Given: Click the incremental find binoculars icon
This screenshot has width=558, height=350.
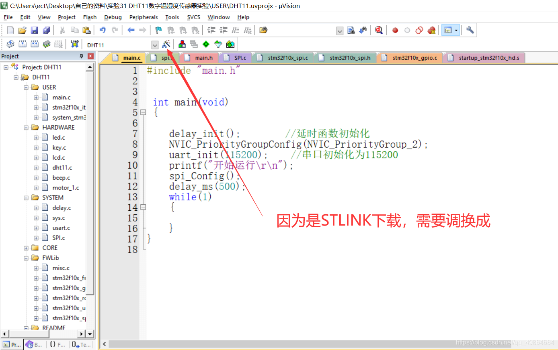Looking at the screenshot, I should click(363, 30).
